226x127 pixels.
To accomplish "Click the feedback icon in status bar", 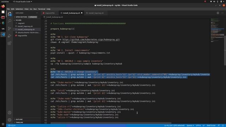I will coord(219,126).
